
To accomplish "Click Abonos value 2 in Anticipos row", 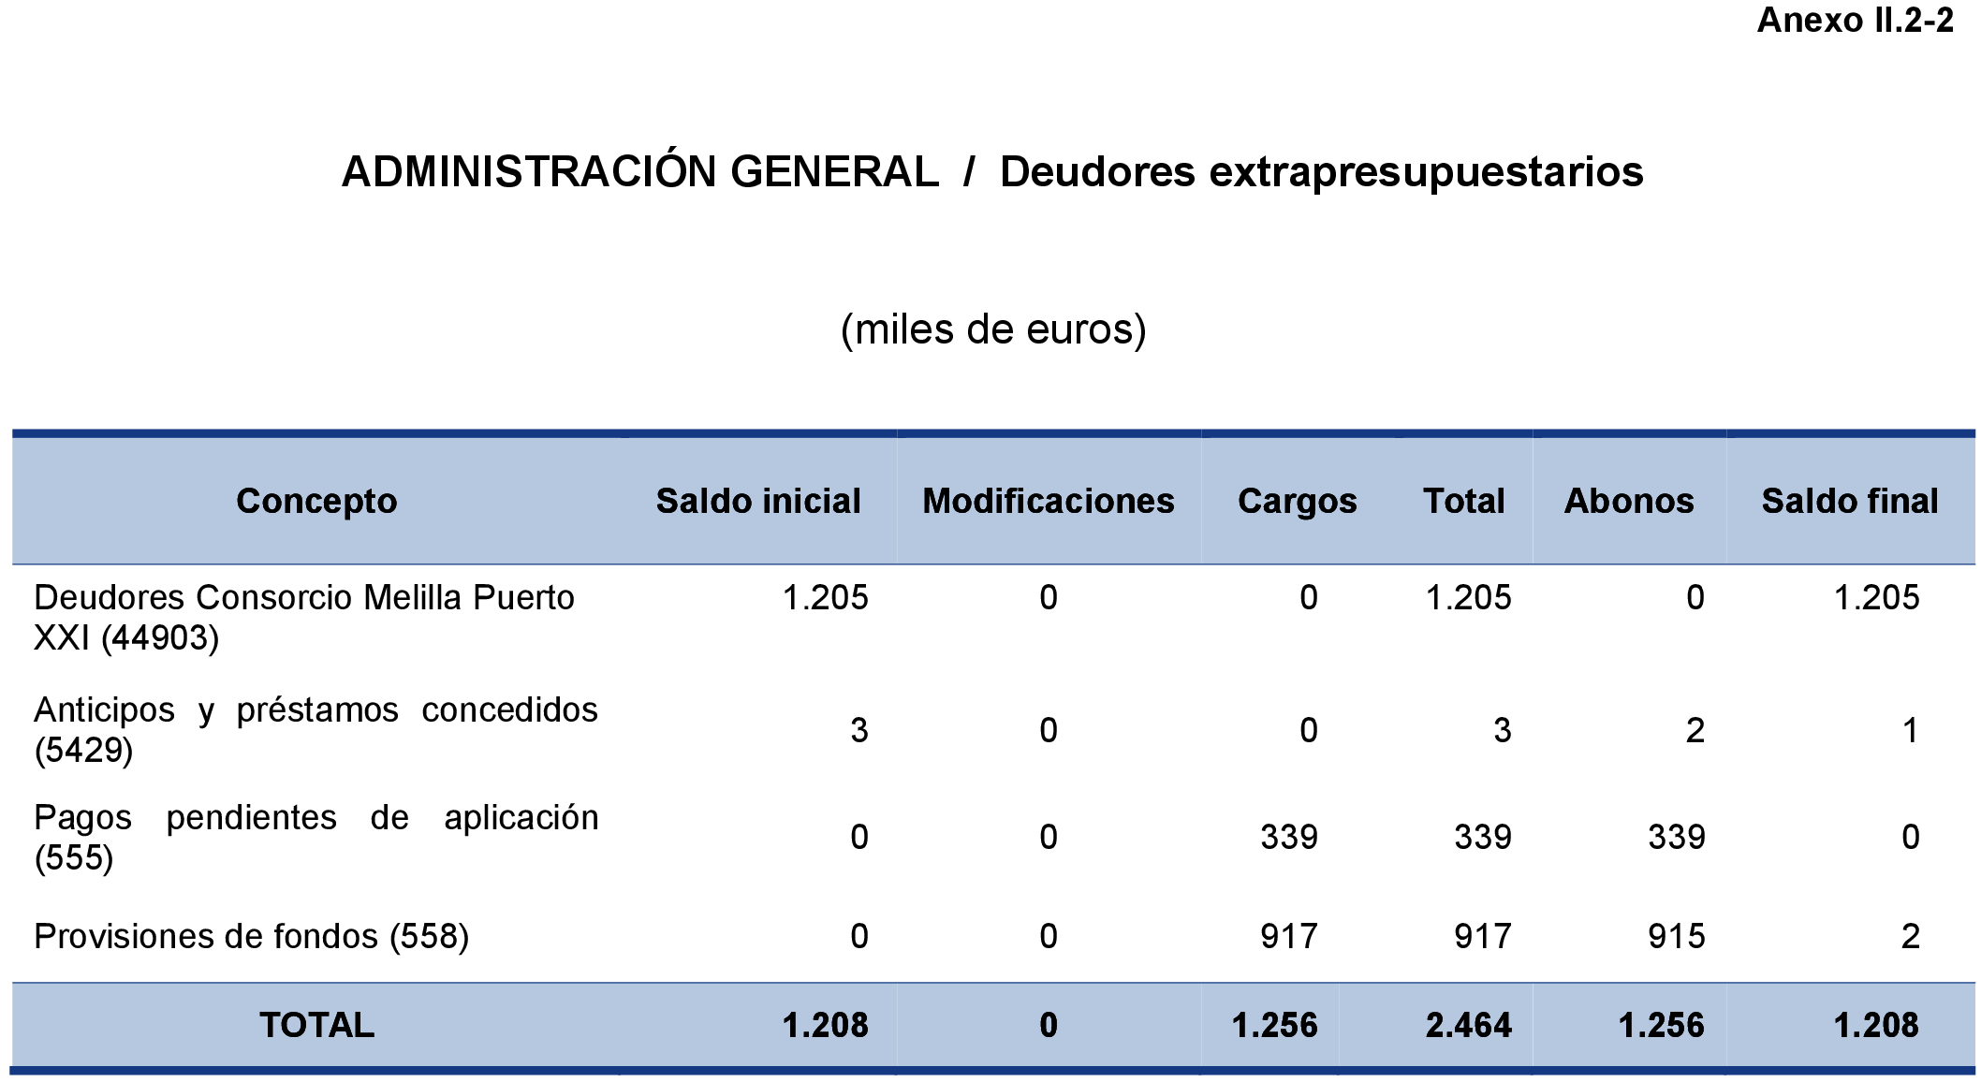I will (1695, 731).
